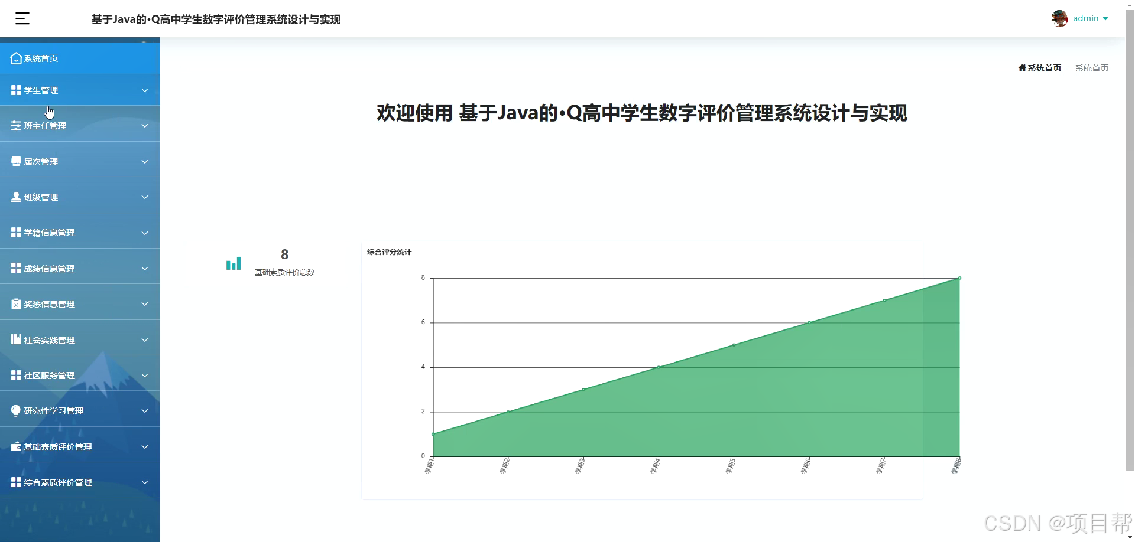1135x542 pixels.
Task: Open the 社会实践管理 menu label
Action: point(50,340)
